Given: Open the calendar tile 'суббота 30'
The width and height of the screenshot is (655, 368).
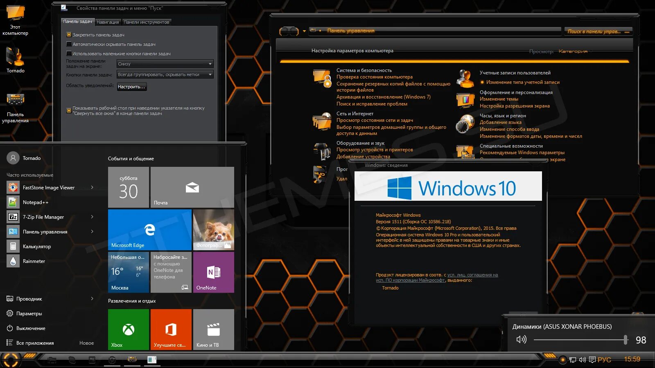Looking at the screenshot, I should click(129, 187).
